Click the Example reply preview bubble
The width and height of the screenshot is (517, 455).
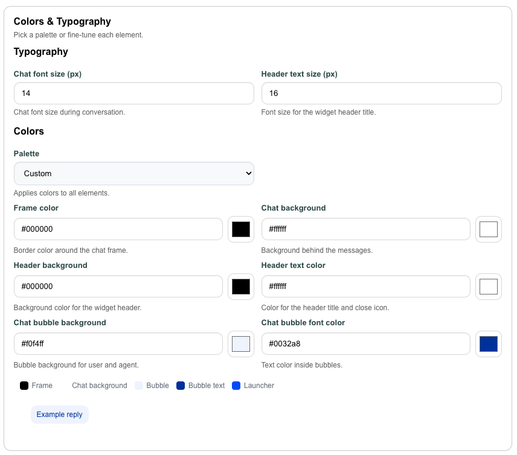pyautogui.click(x=60, y=415)
